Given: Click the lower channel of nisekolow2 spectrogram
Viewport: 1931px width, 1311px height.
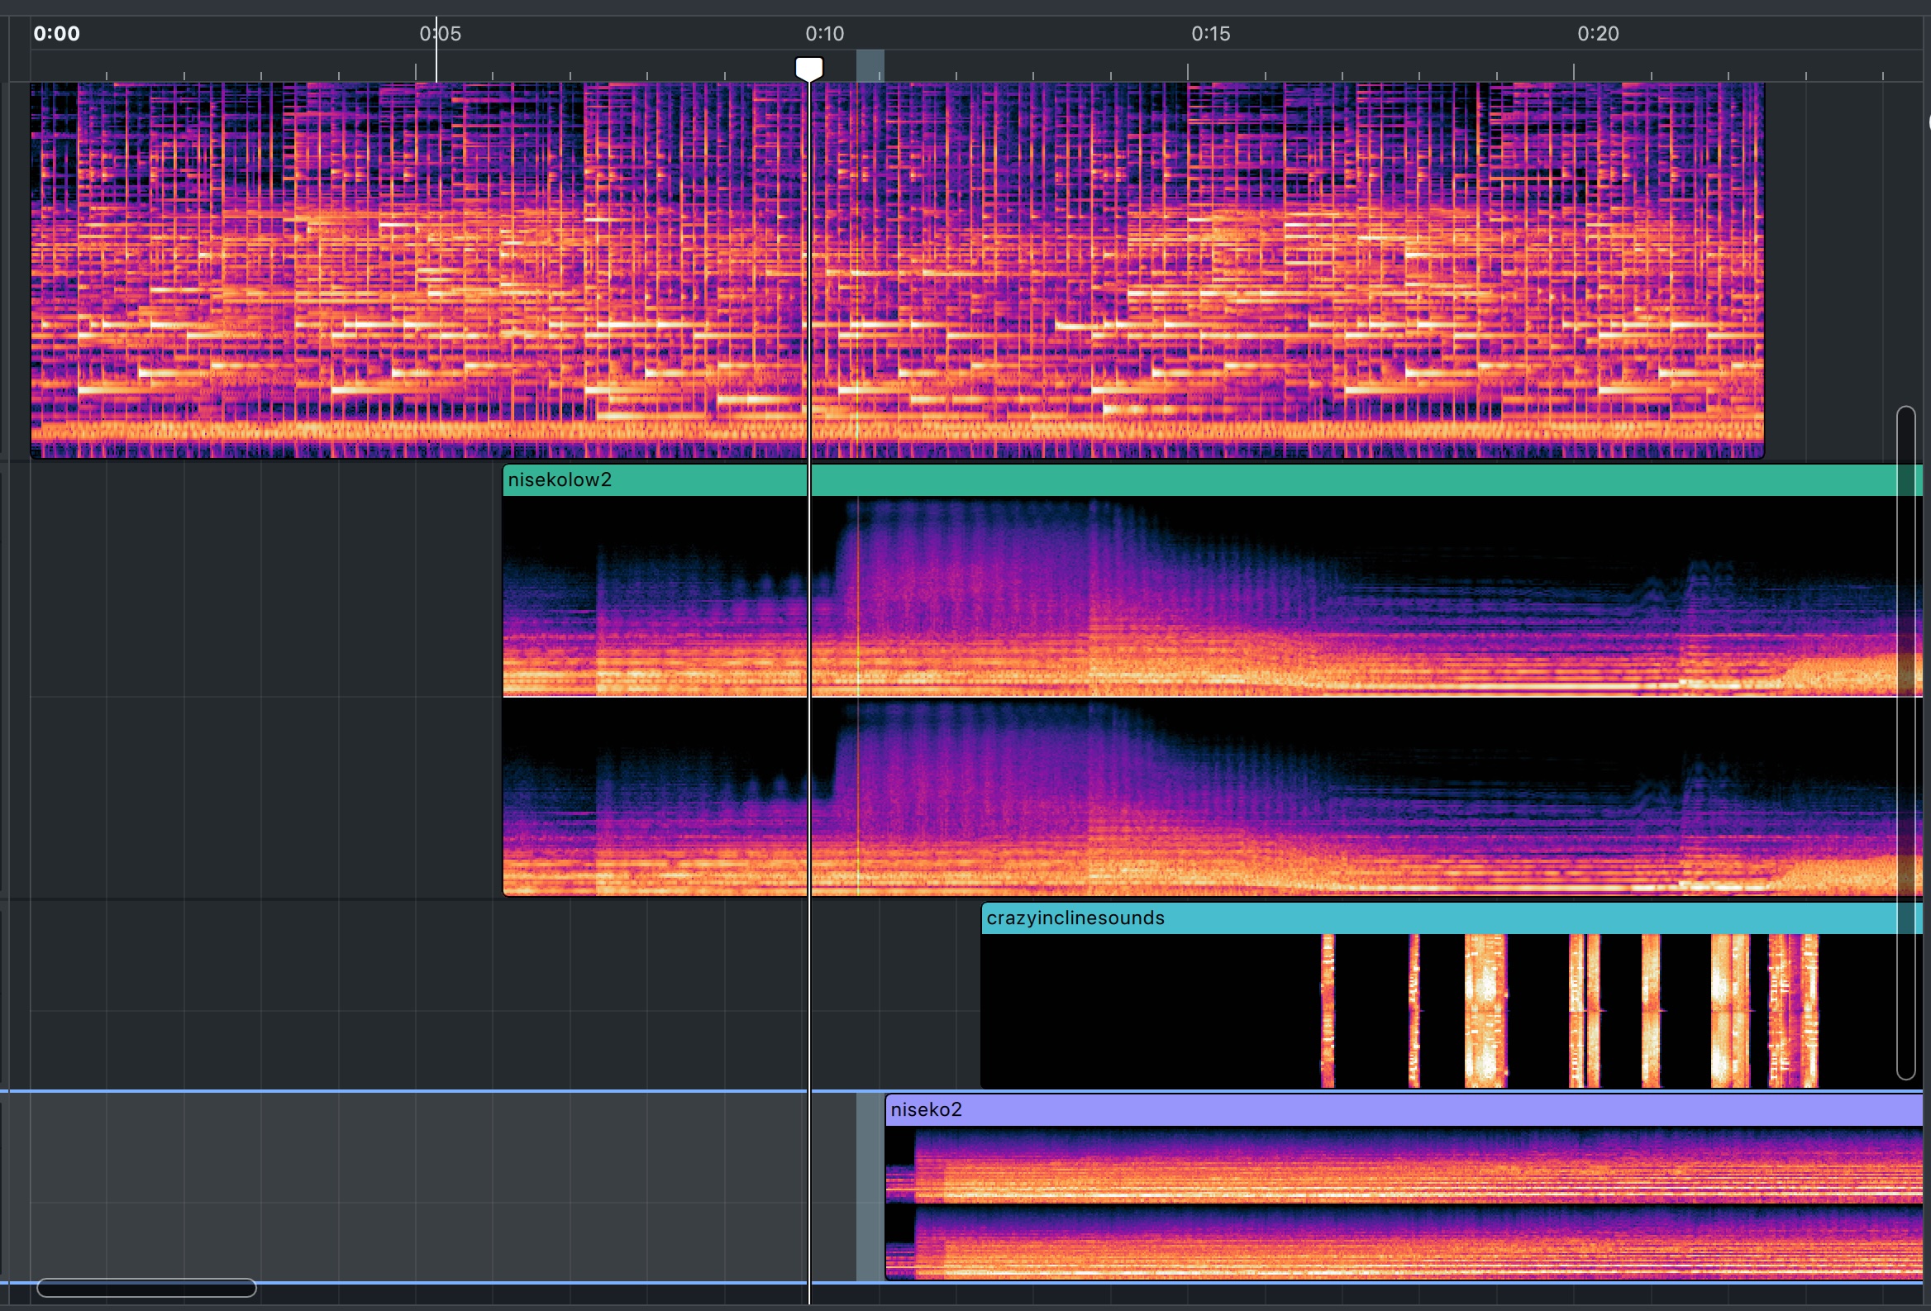Looking at the screenshot, I should point(1213,798).
